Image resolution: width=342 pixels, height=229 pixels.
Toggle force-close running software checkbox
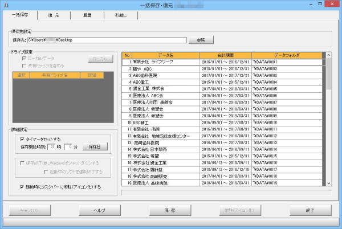point(46,171)
